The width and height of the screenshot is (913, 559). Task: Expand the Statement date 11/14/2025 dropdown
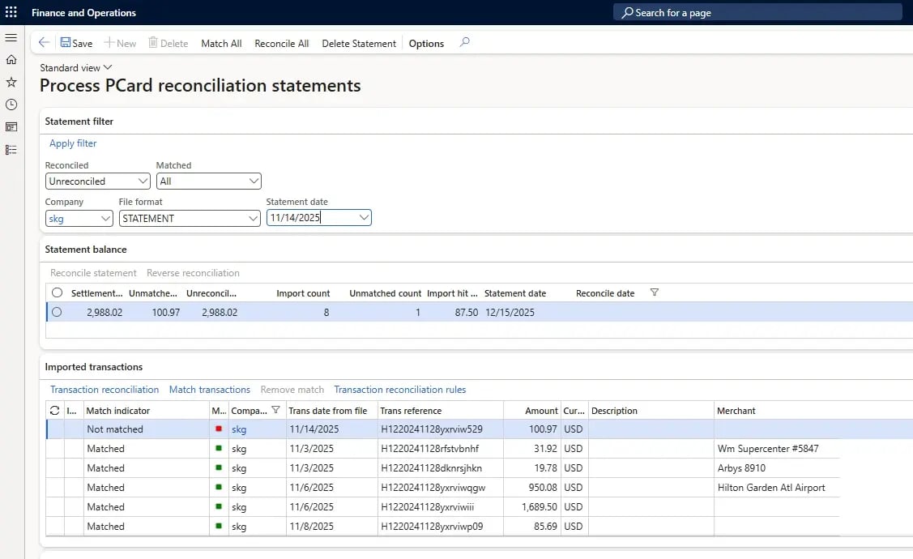tap(364, 217)
